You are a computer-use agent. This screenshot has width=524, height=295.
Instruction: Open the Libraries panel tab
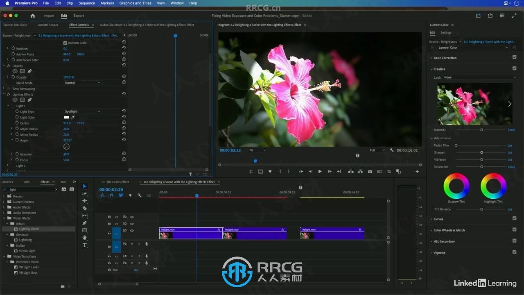[7, 182]
